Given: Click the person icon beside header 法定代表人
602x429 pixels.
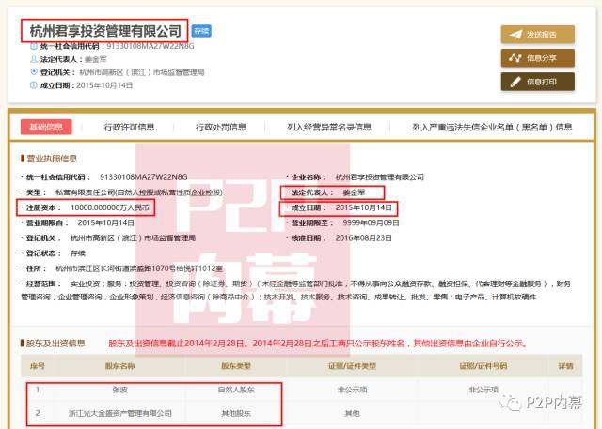Looking at the screenshot, I should click(34, 59).
